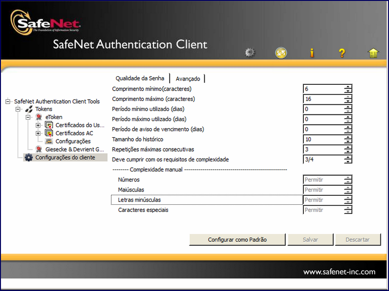Click the Maiúsculas label
Screen dimensions: 389x291
tap(131, 190)
